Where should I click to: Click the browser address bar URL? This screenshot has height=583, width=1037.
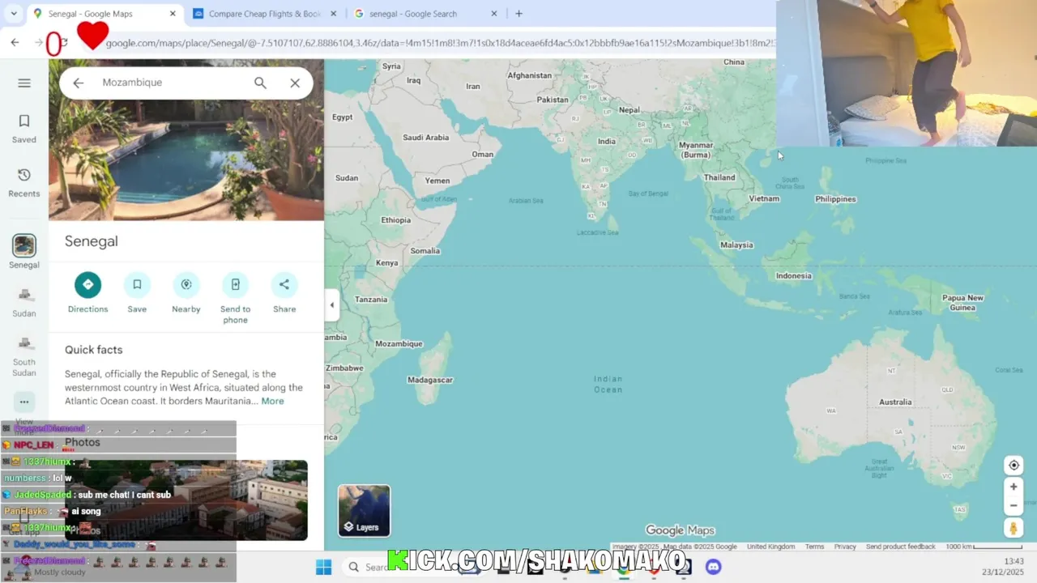(440, 43)
